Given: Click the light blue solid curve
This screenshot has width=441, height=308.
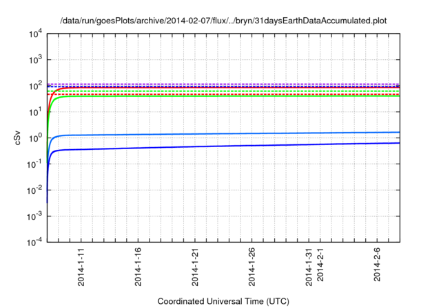Looking at the screenshot, I should pos(223,134).
